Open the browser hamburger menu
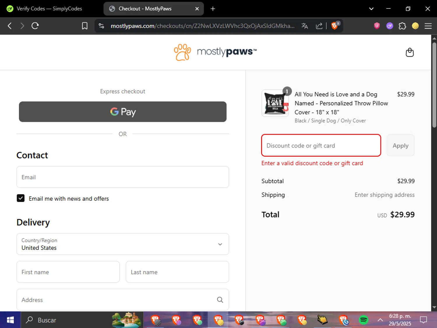Screen dimensions: 437x328 [428, 26]
